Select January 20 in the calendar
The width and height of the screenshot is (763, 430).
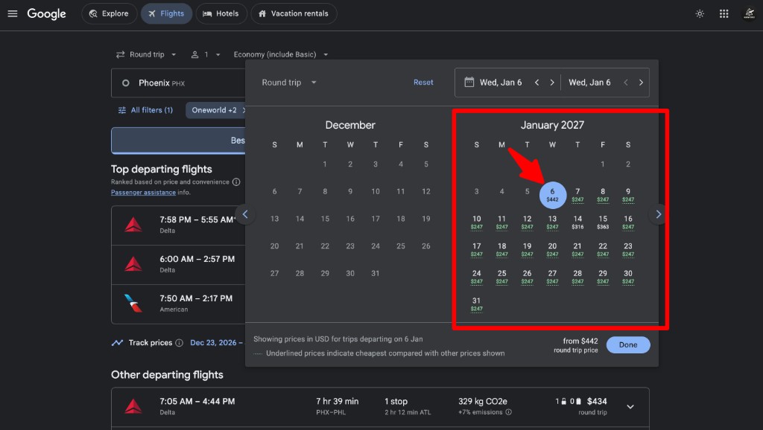point(552,249)
